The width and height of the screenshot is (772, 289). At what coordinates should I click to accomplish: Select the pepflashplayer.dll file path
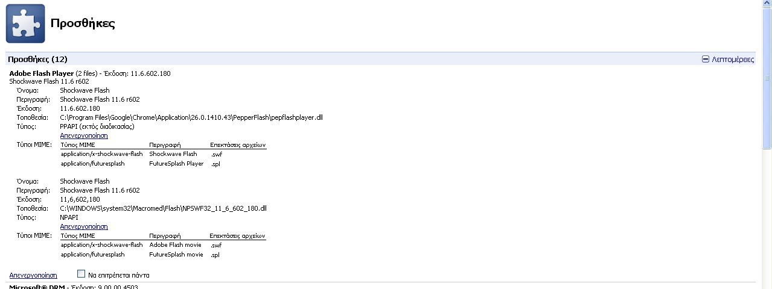click(191, 117)
